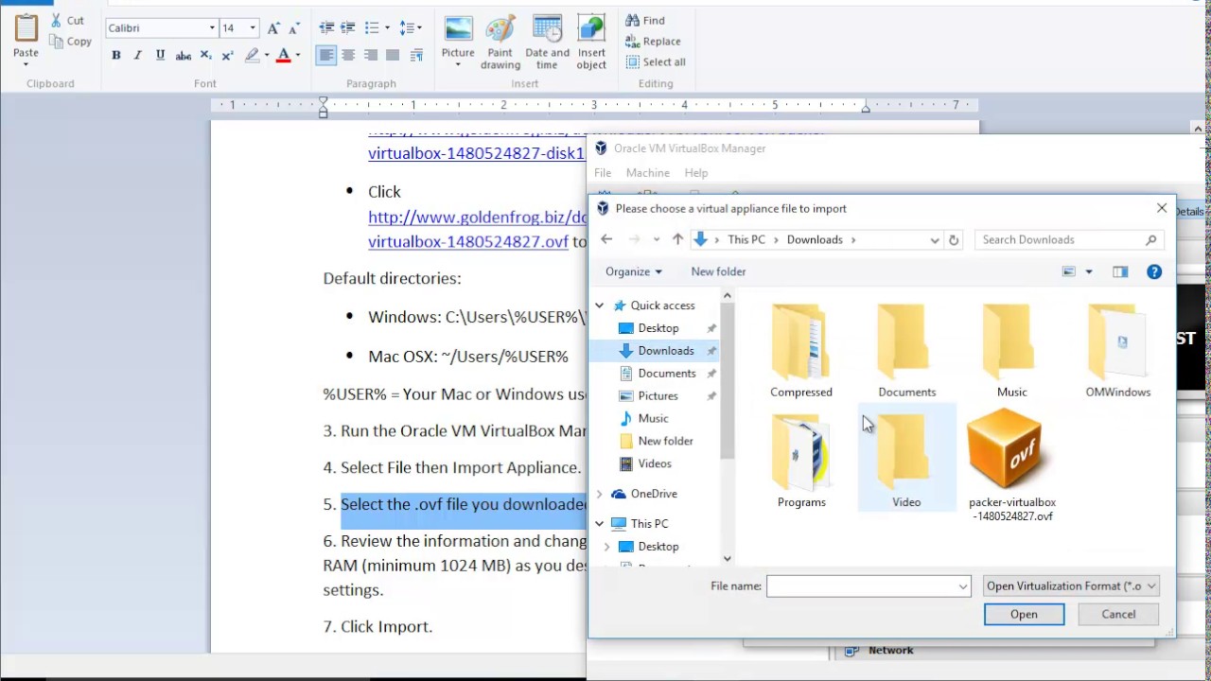Select Align text left
Image resolution: width=1211 pixels, height=681 pixels.
[x=326, y=56]
